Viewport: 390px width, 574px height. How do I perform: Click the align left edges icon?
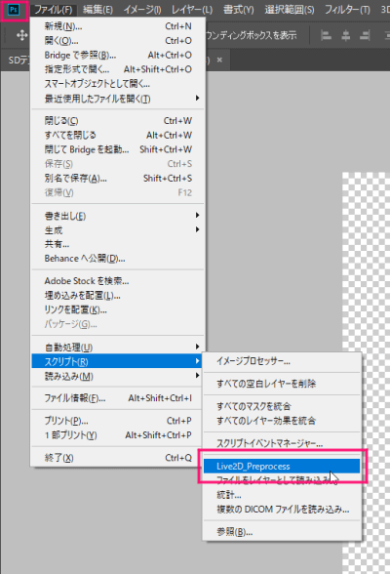[326, 35]
